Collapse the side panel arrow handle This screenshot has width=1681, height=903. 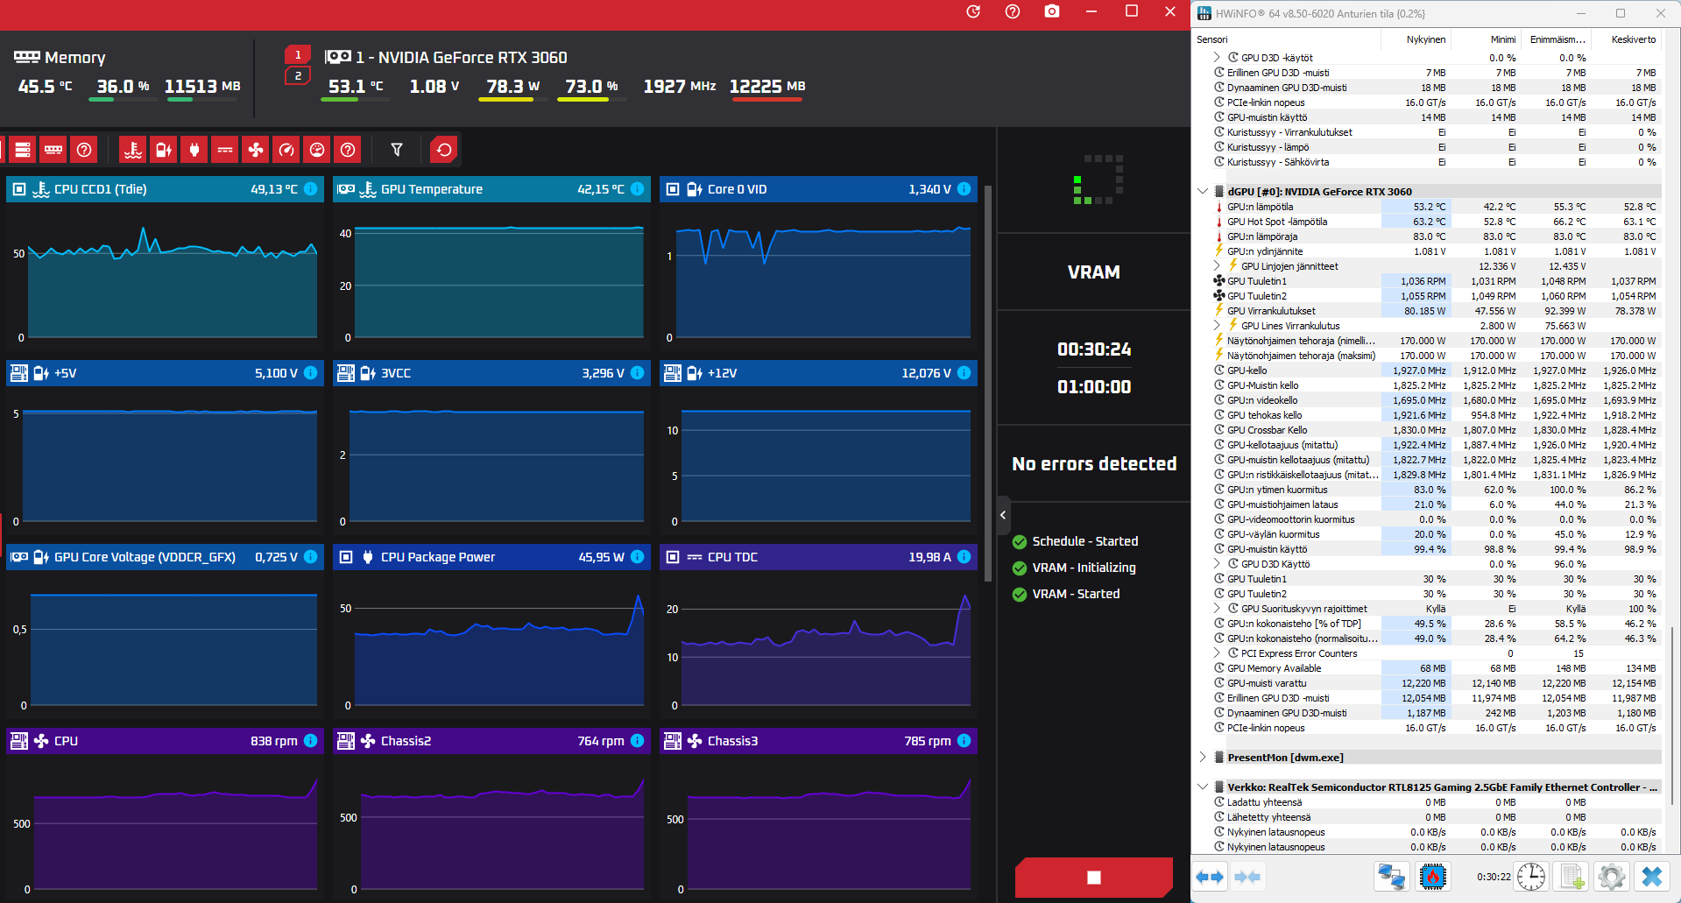coord(1003,515)
